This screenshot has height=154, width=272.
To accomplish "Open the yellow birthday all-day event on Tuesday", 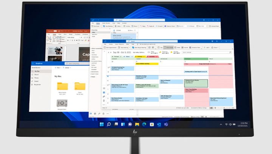I will (x=147, y=64).
